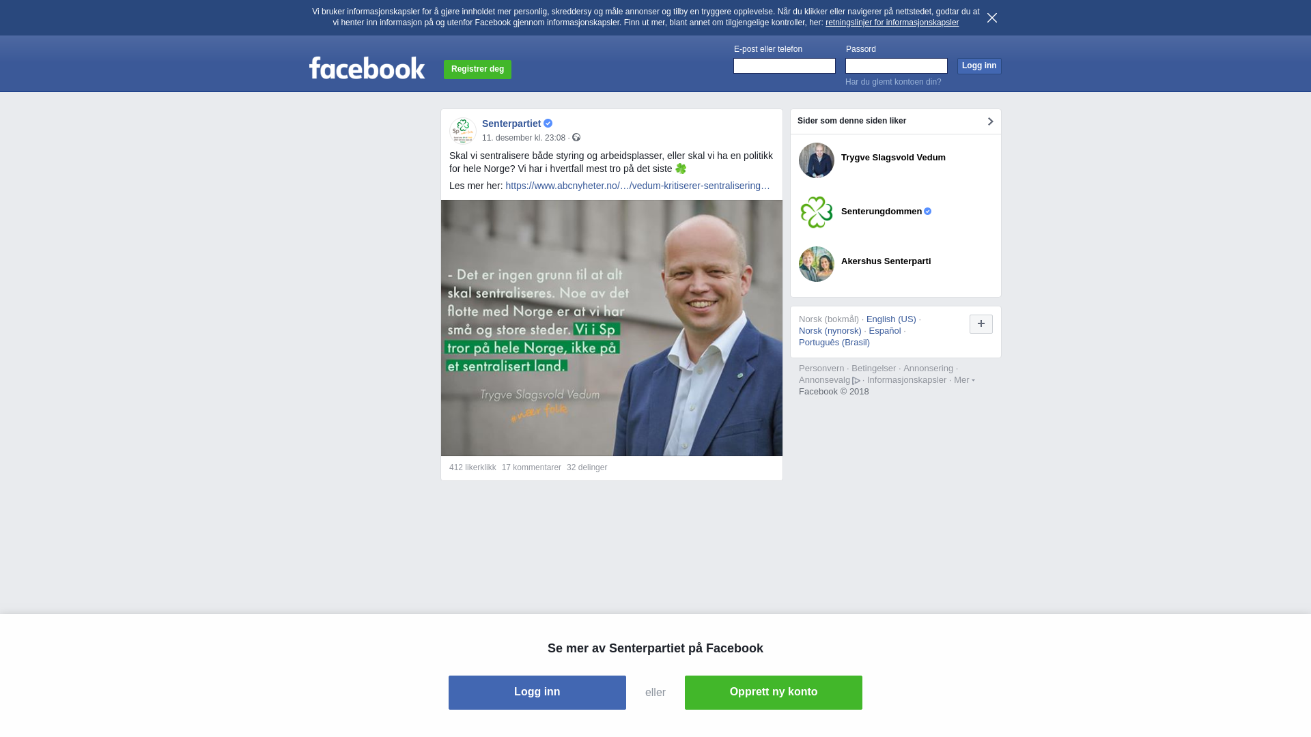Image resolution: width=1311 pixels, height=737 pixels.
Task: Click 'Har du glemt kontoen din?' link
Action: click(893, 82)
